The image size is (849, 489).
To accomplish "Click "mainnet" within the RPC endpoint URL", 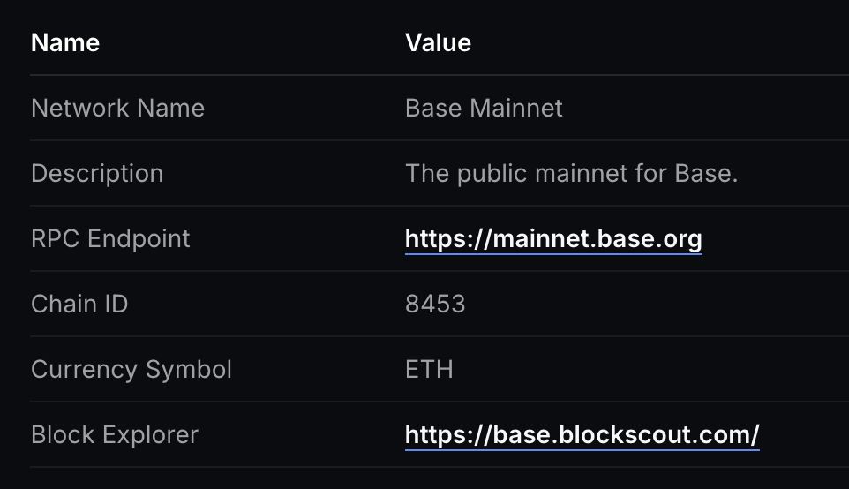I will 536,238.
